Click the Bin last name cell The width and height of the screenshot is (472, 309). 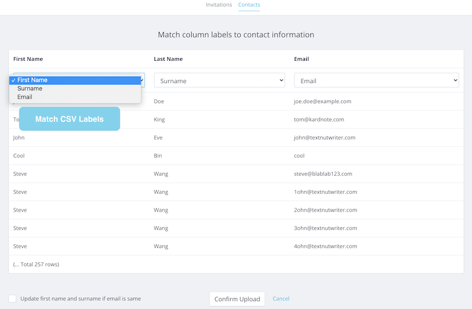coord(158,156)
